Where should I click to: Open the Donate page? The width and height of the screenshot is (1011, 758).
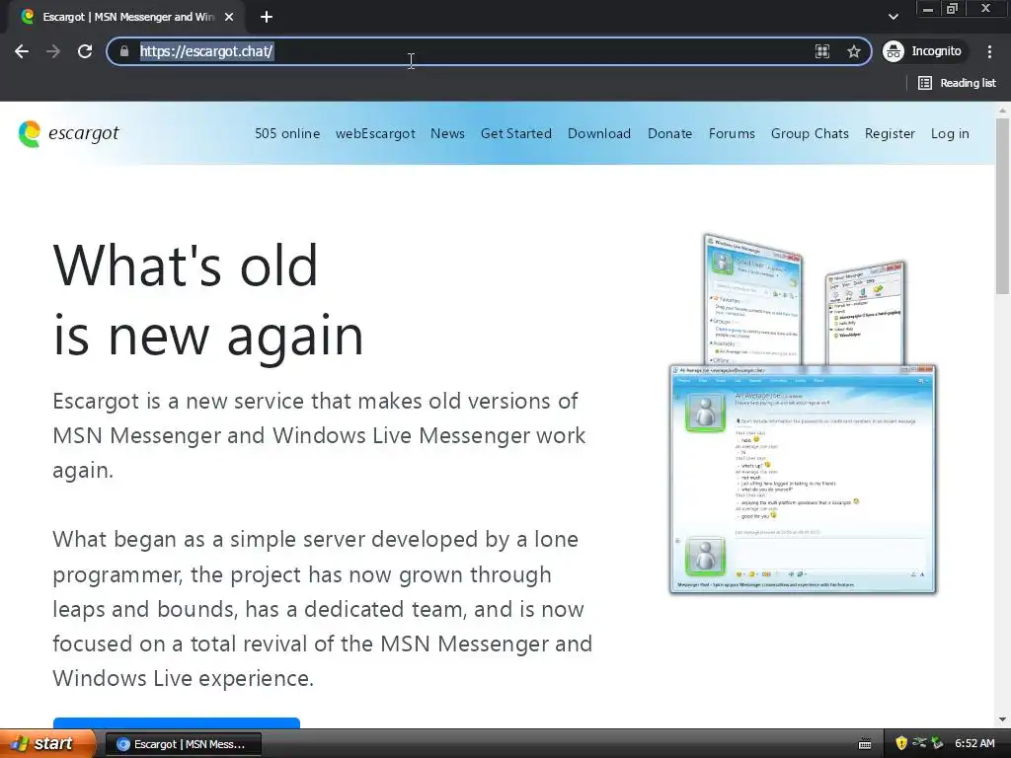click(x=670, y=133)
